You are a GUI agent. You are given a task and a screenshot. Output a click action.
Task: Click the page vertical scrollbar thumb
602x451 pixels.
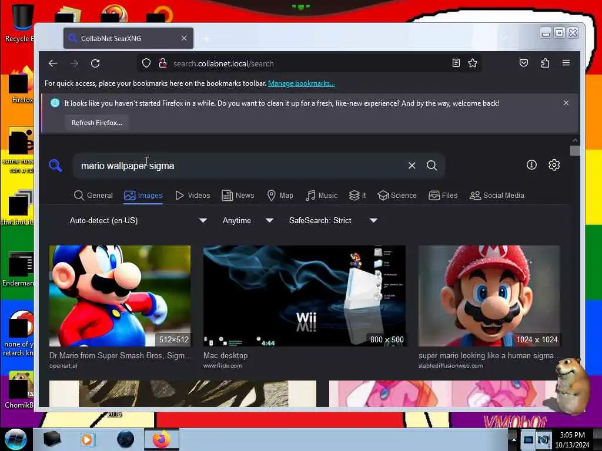pos(575,150)
